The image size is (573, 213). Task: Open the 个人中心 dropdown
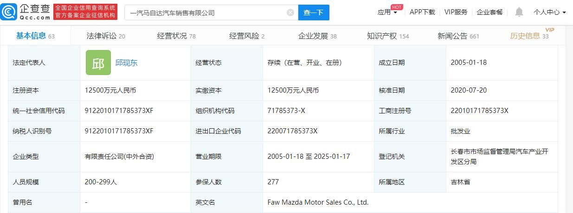(x=550, y=13)
